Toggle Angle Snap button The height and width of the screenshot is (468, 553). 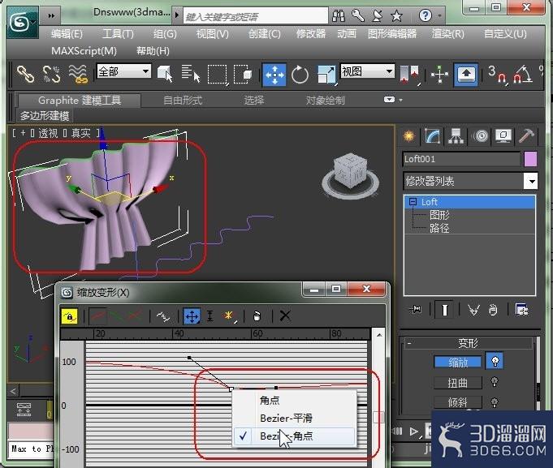point(523,75)
